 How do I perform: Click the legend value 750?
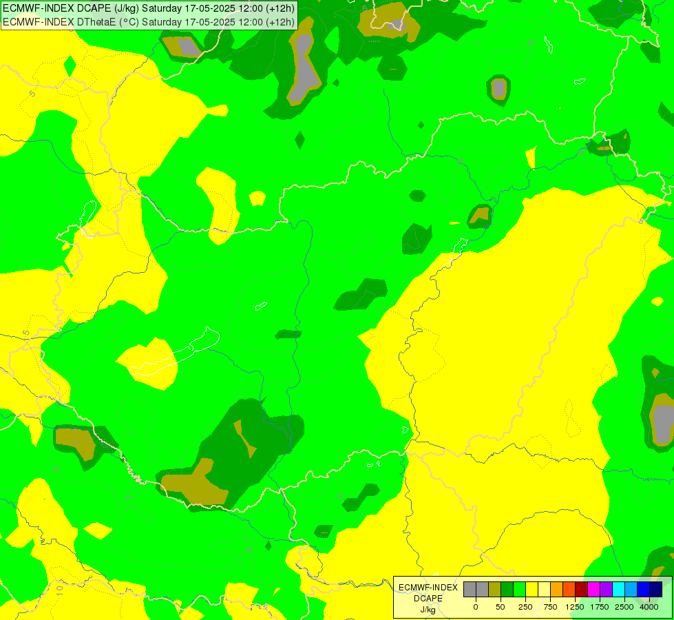point(550,607)
